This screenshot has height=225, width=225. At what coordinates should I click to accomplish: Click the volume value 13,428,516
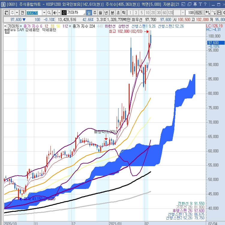67,20
